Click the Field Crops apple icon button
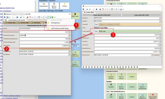 75,15
